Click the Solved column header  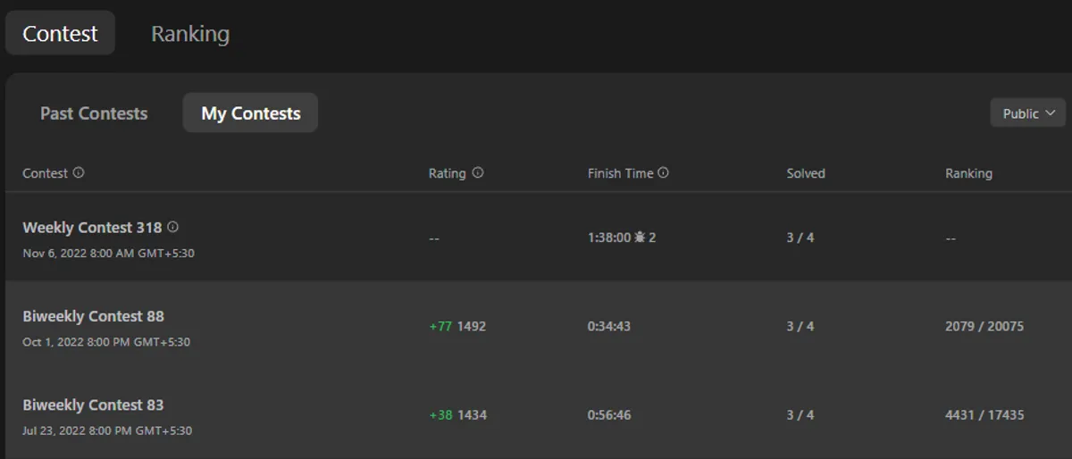coord(806,173)
